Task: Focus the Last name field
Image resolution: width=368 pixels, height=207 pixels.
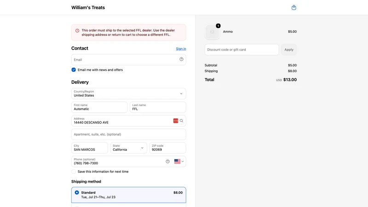Action: [x=158, y=107]
